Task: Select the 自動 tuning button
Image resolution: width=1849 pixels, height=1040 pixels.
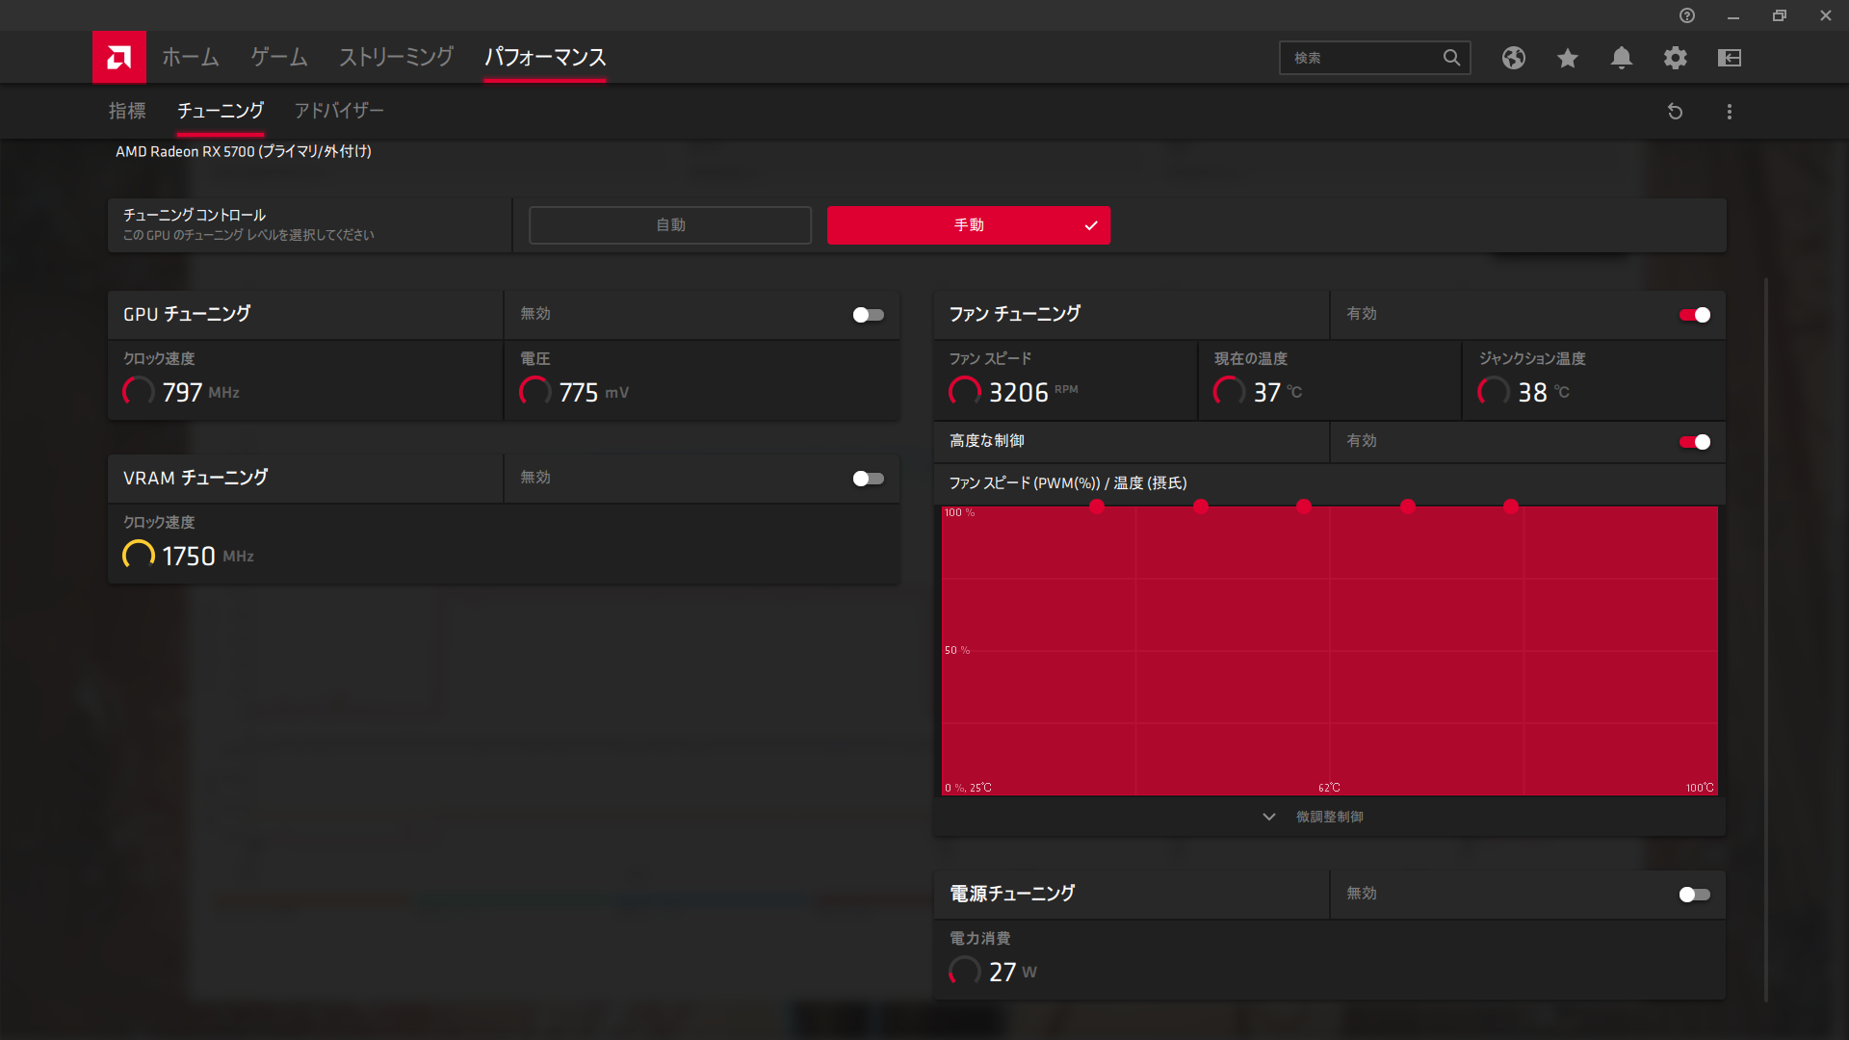Action: click(670, 225)
